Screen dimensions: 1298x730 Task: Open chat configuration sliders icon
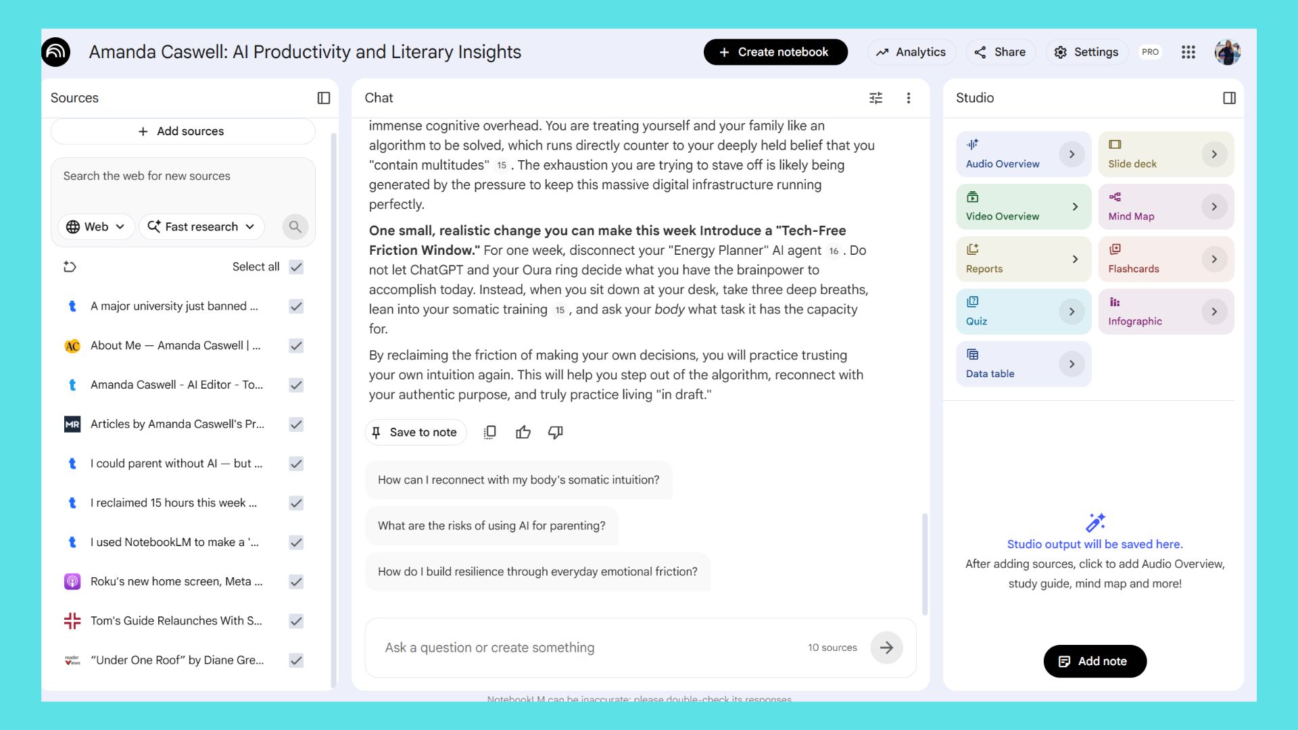click(x=875, y=98)
